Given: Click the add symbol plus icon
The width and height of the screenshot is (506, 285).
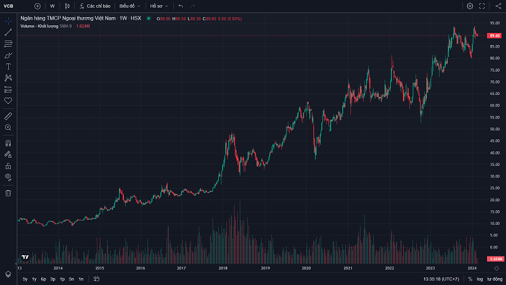Looking at the screenshot, I should (x=37, y=6).
